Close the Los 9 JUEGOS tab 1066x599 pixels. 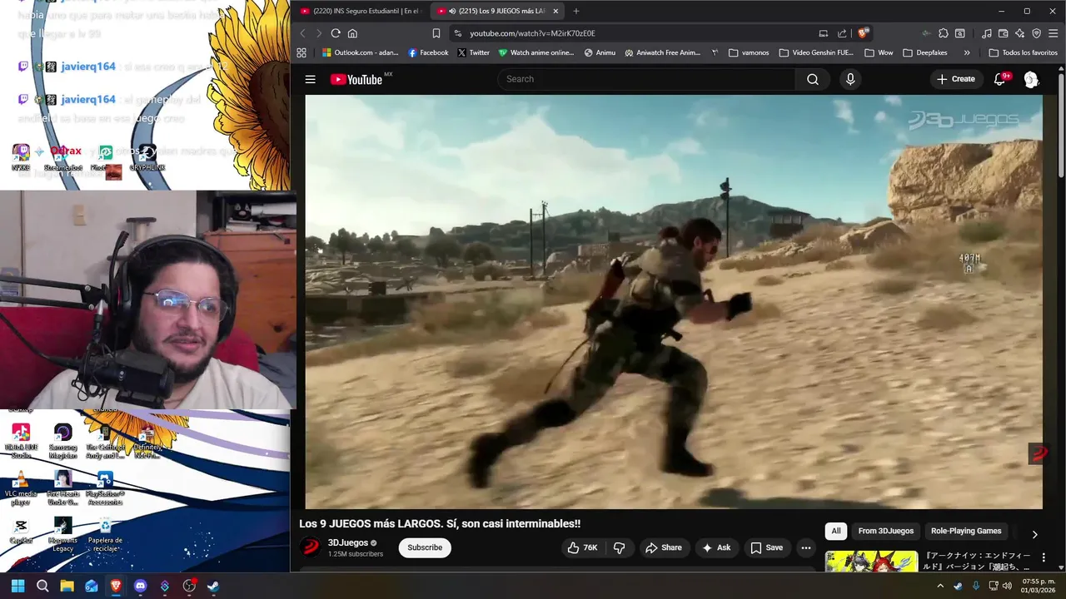555,11
